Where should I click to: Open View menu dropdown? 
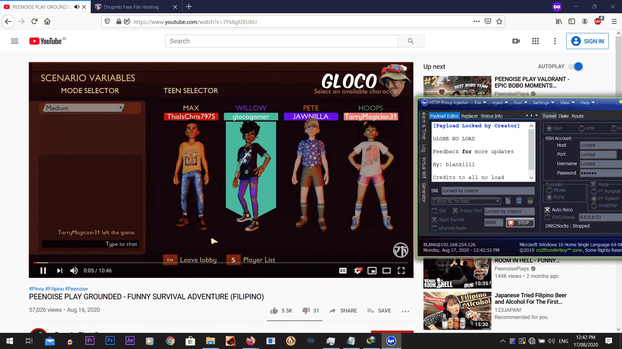pos(567,102)
